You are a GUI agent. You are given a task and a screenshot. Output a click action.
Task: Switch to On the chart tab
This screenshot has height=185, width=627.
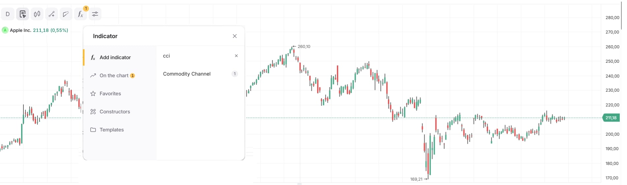[114, 76]
